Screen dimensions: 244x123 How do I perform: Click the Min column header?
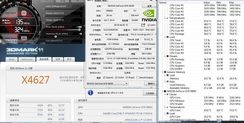219,2
